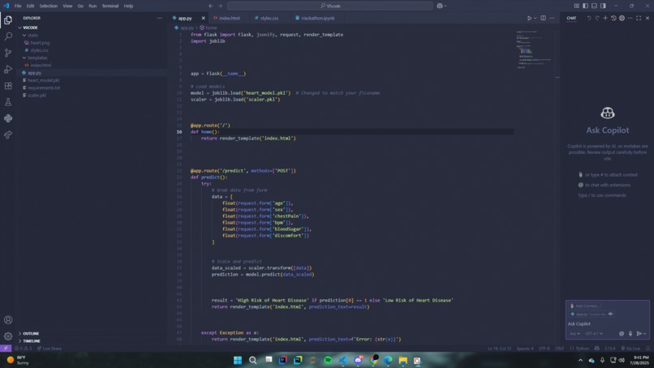The height and width of the screenshot is (368, 654).
Task: Expand the OUTLINE section
Action: pos(31,333)
